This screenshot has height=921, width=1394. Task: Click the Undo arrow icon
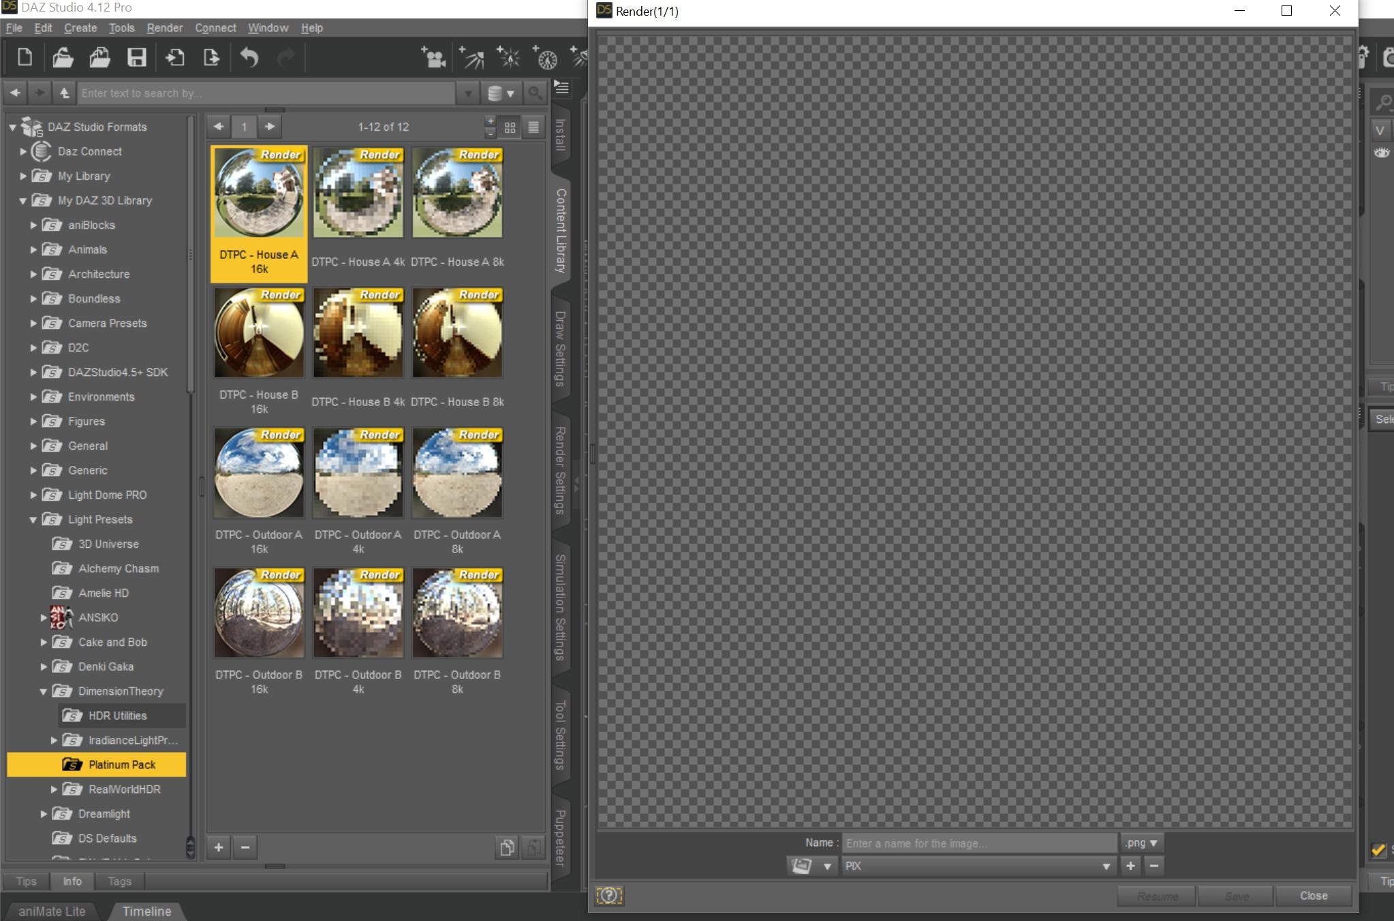(x=249, y=58)
